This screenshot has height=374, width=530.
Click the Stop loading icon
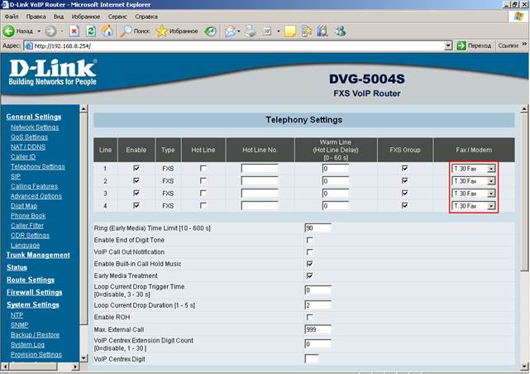(74, 31)
